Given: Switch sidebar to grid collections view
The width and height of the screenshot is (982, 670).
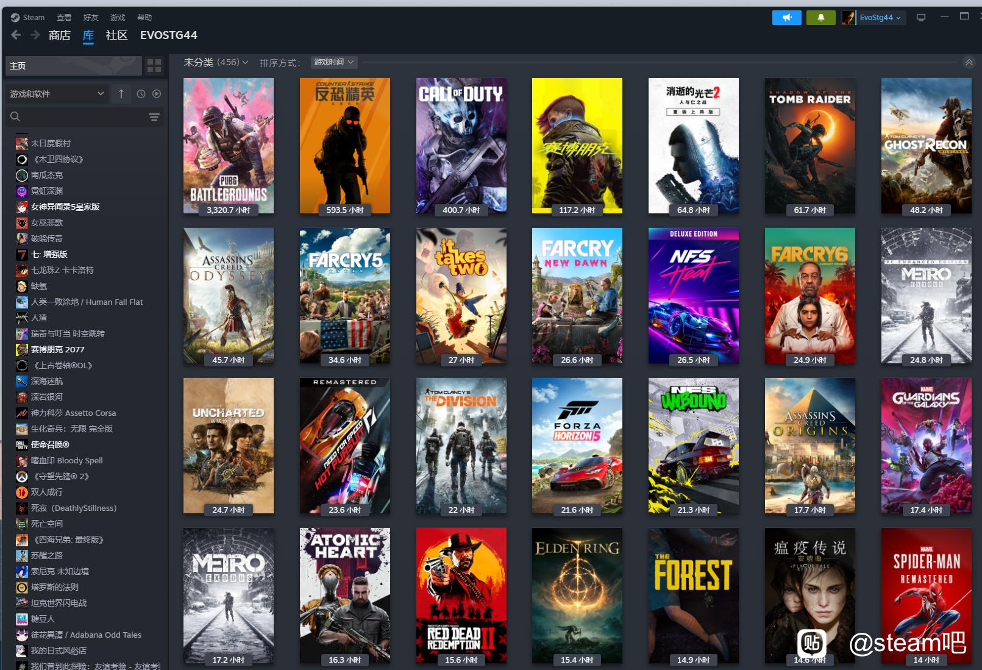Looking at the screenshot, I should pos(155,66).
